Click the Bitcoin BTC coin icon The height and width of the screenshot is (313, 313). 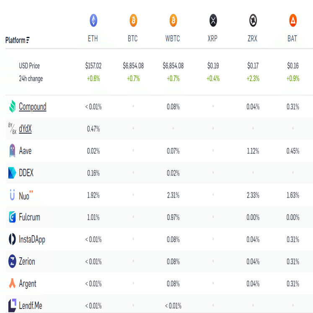click(133, 20)
